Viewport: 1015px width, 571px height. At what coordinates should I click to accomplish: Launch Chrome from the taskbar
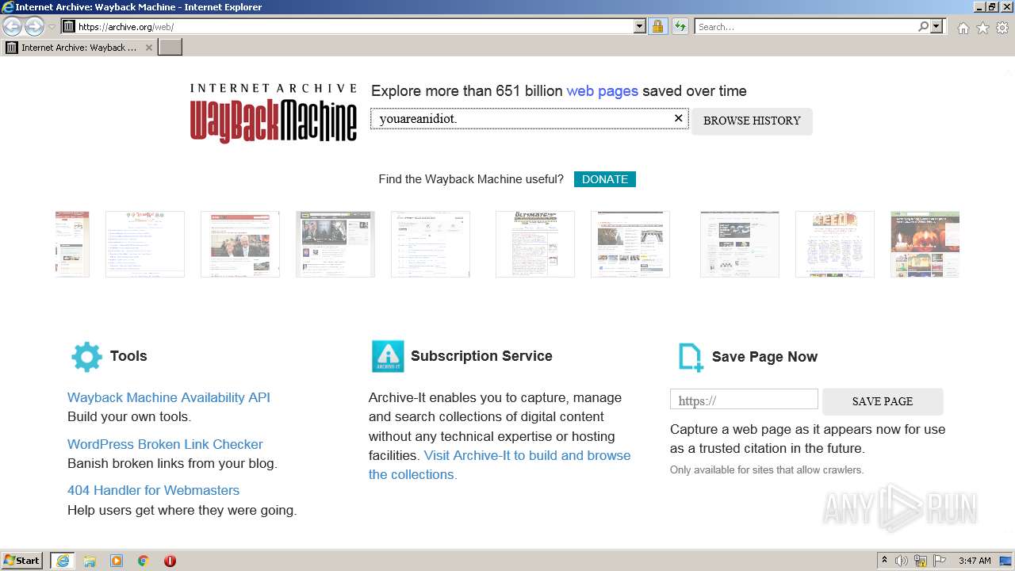coord(144,561)
